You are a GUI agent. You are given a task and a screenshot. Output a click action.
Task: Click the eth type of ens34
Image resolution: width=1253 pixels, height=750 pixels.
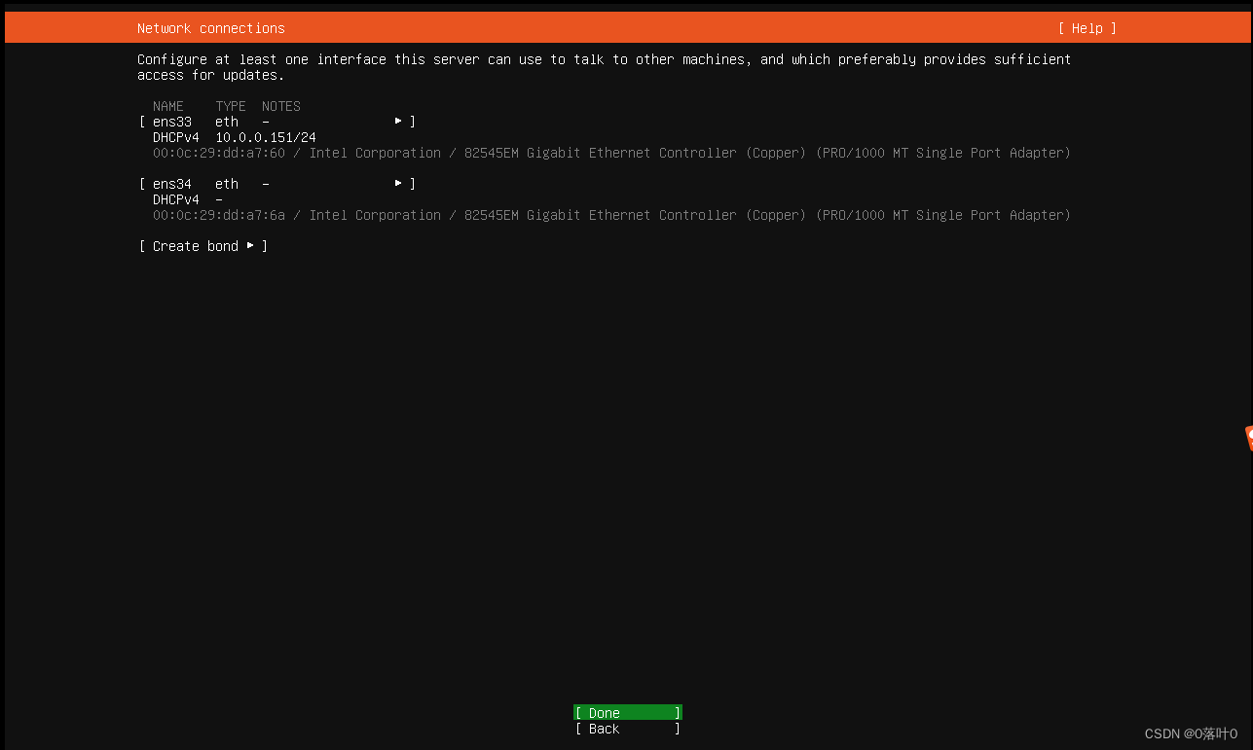coord(227,184)
